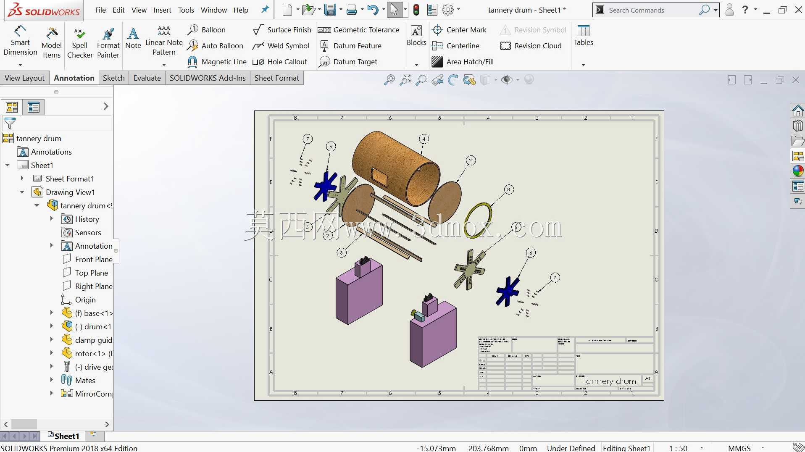Switch to the Sketch tab
Screen dimensions: 805x452
[114, 78]
